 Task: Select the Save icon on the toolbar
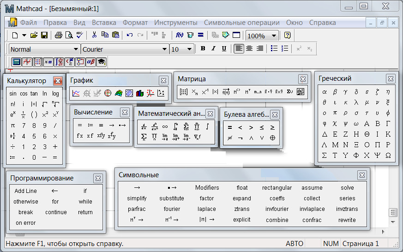pyautogui.click(x=44, y=35)
